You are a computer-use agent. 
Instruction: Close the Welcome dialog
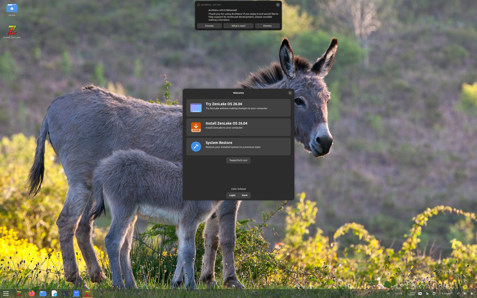(x=290, y=93)
